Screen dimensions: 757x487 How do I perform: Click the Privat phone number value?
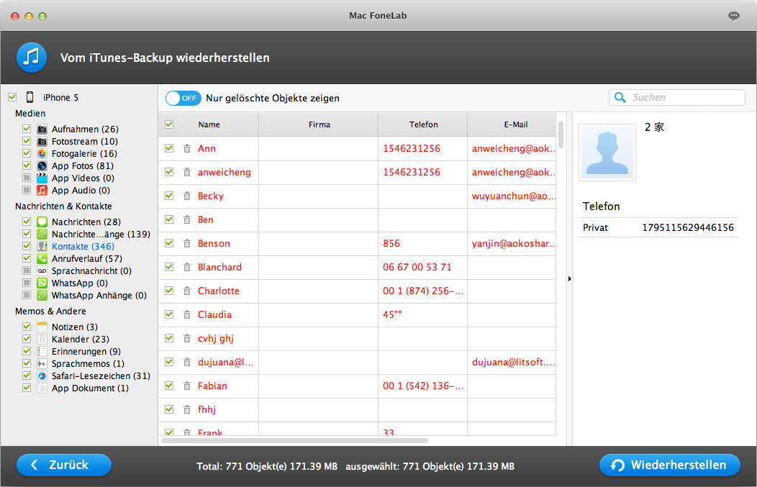coord(688,227)
